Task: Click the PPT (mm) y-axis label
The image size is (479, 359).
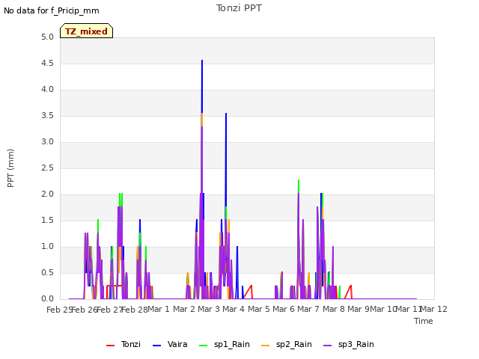Action: pyautogui.click(x=10, y=168)
